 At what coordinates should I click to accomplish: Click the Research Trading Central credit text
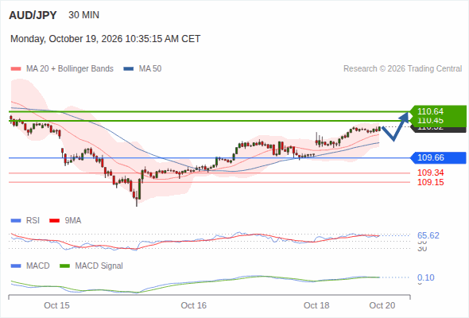(402, 69)
